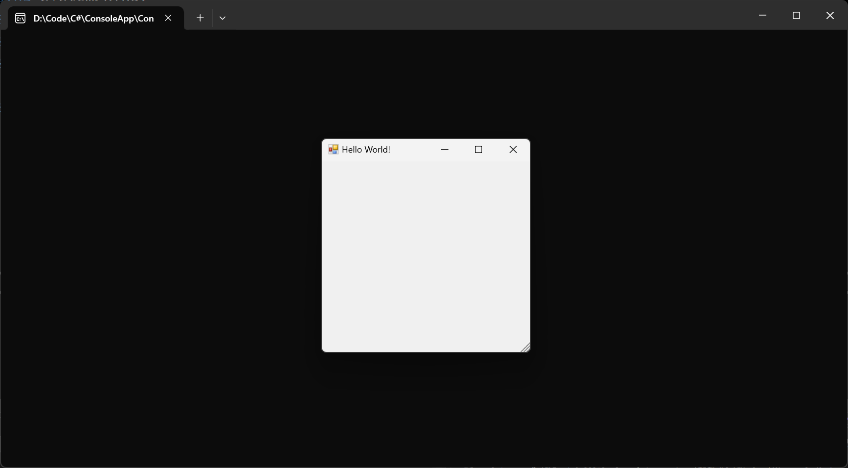848x468 pixels.
Task: Minimize the Hello World! window
Action: point(445,150)
